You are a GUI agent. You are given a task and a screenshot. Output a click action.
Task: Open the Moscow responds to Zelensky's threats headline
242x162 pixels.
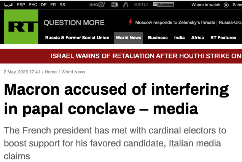(x=175, y=22)
